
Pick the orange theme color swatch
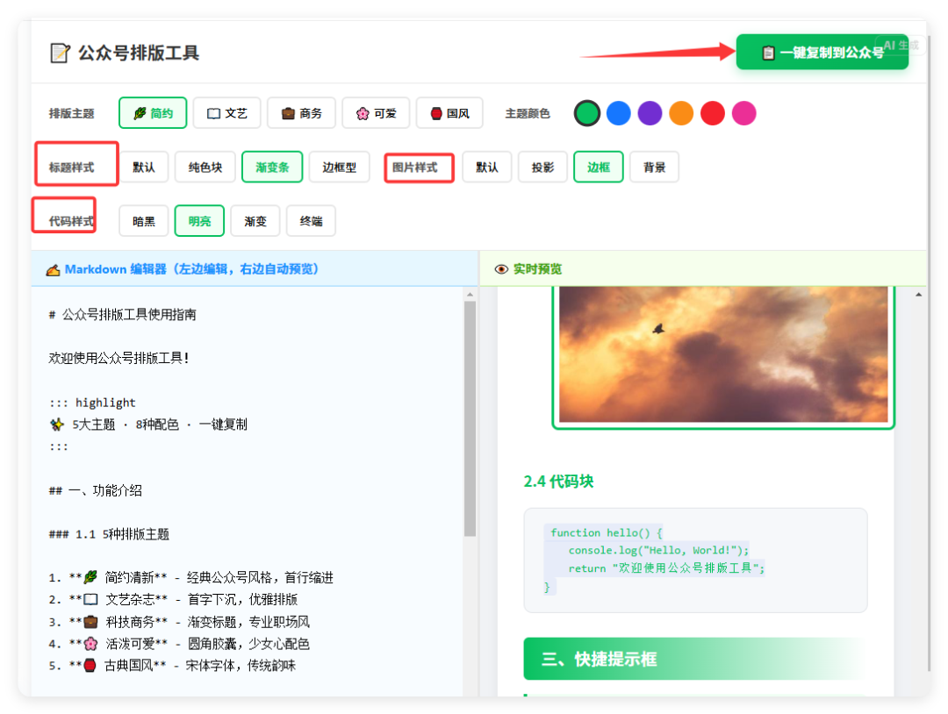coord(681,113)
